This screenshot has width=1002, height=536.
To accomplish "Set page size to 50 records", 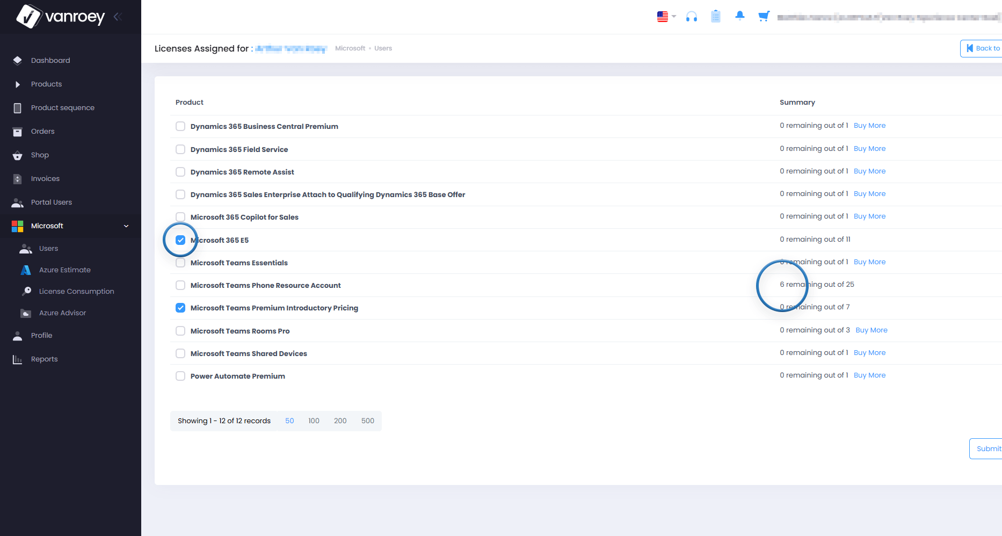I will coord(289,421).
